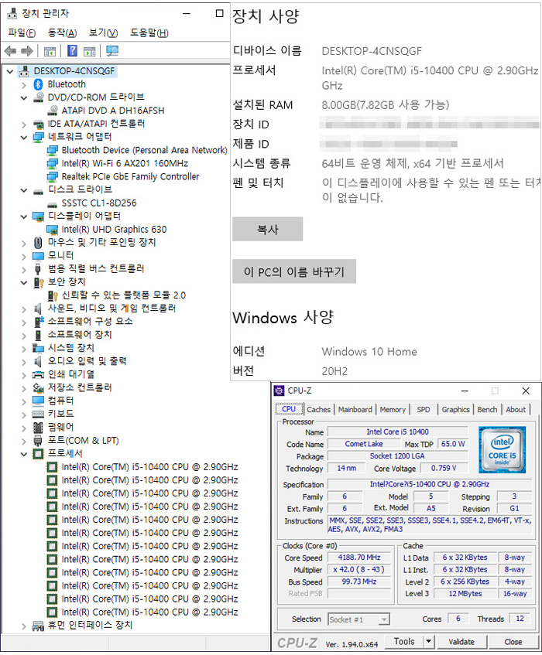Image resolution: width=542 pixels, height=655 pixels.
Task: Click the 프로세서 processor category icon
Action: coord(38,454)
